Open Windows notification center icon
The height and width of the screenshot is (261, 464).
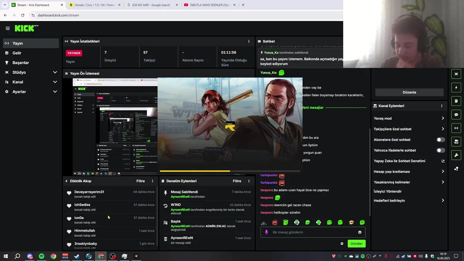456,256
